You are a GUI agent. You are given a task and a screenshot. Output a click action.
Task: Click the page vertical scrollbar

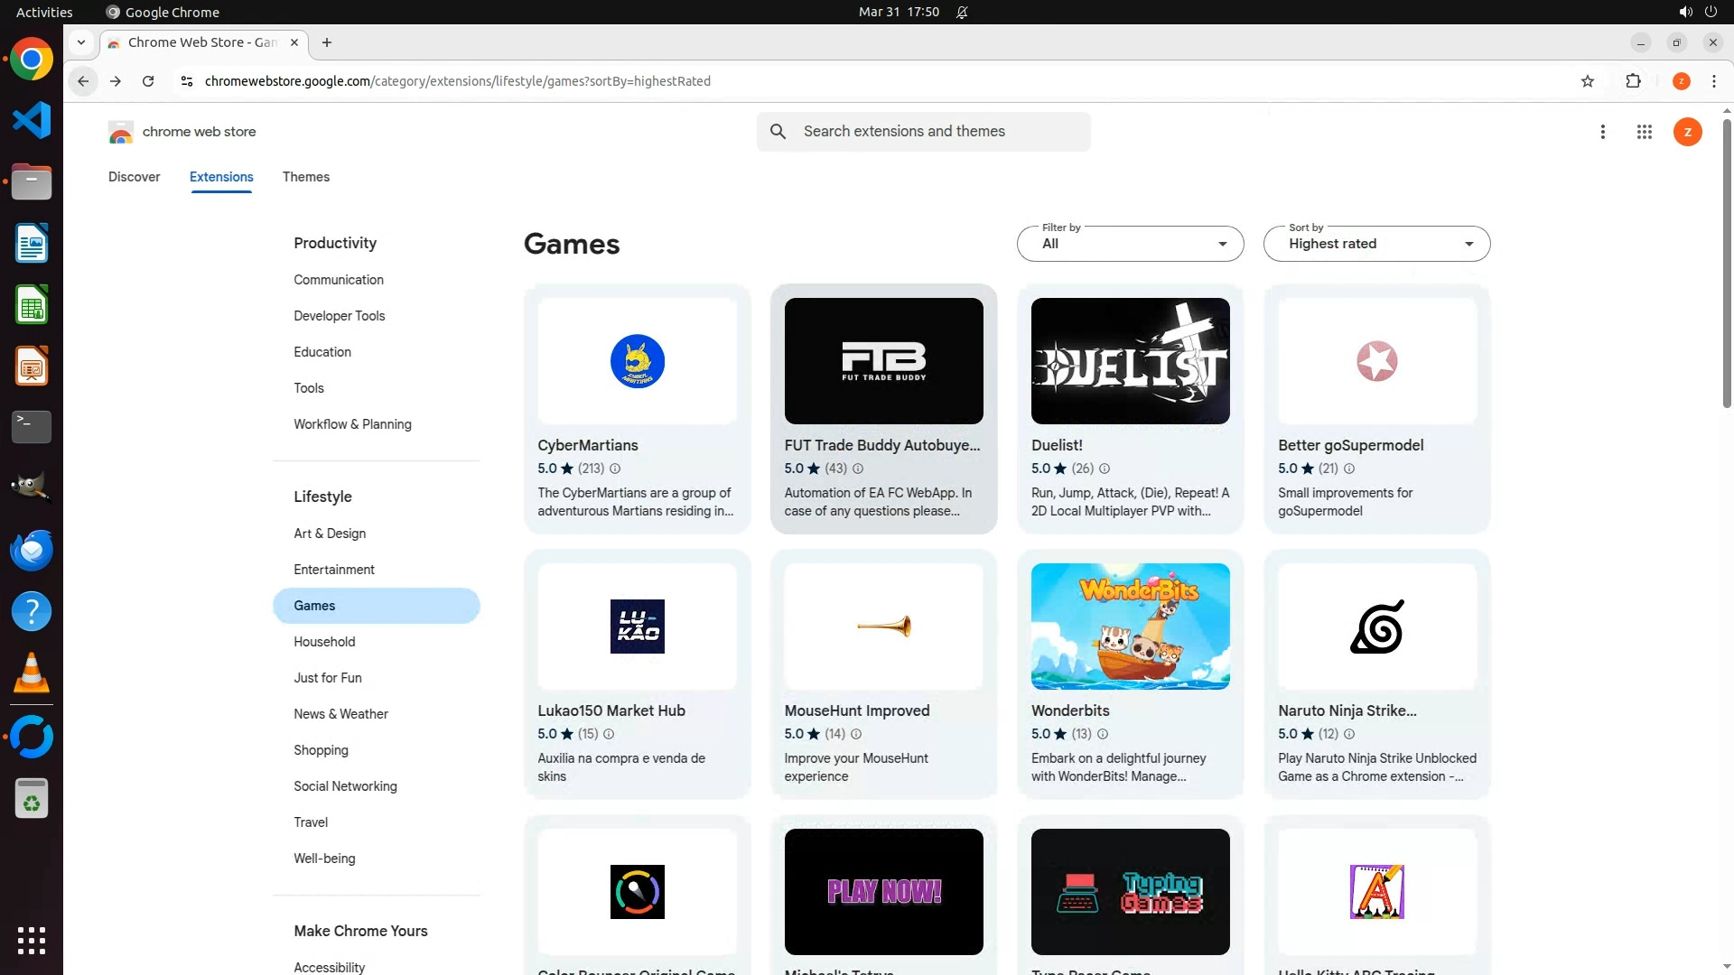(x=1727, y=262)
